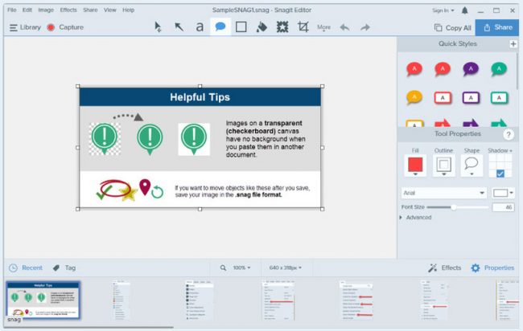Select the Text tool
The width and height of the screenshot is (523, 331).
(x=200, y=27)
